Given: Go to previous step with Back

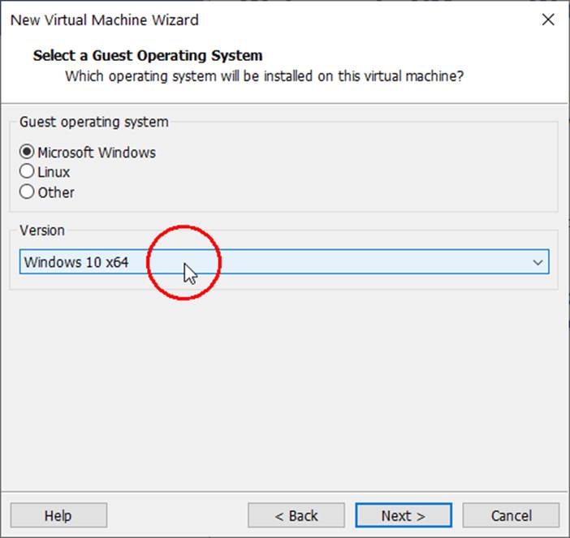Looking at the screenshot, I should pyautogui.click(x=296, y=515).
